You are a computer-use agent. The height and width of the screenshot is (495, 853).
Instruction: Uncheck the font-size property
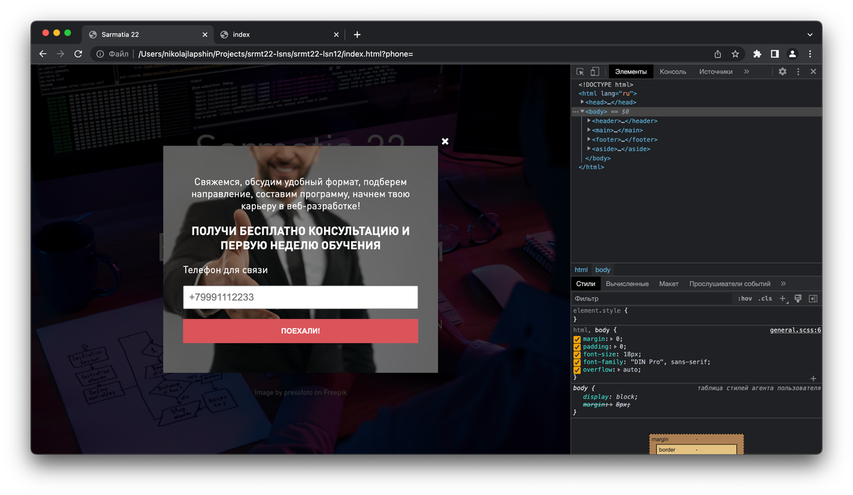577,354
